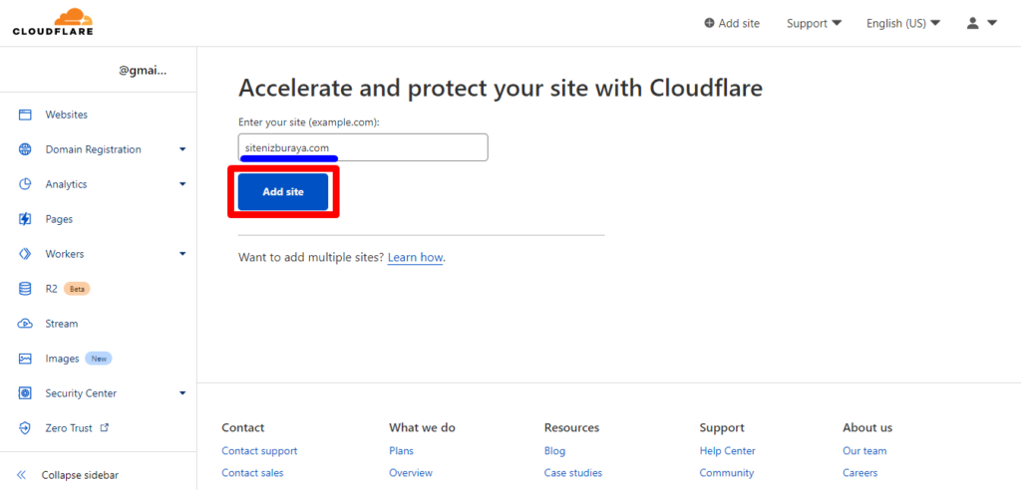
Task: Select Add site in top navigation
Action: click(x=731, y=23)
